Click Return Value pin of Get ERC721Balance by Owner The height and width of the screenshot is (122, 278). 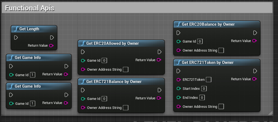click(x=159, y=98)
